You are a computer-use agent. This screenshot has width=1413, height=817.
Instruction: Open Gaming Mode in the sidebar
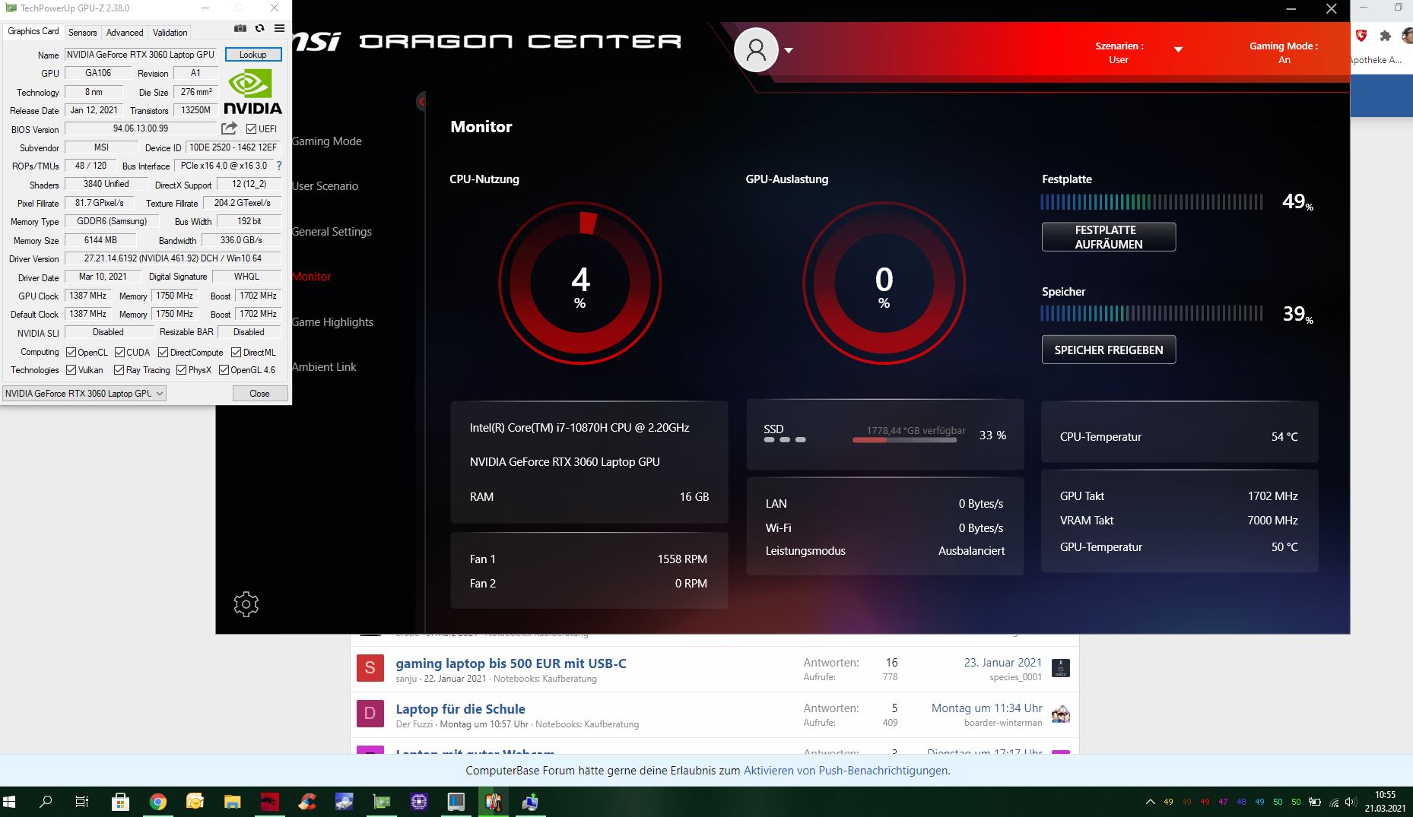pyautogui.click(x=327, y=141)
